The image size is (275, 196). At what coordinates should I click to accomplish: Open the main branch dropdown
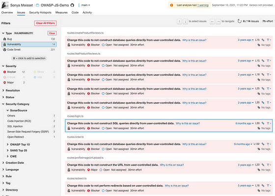[85, 5]
